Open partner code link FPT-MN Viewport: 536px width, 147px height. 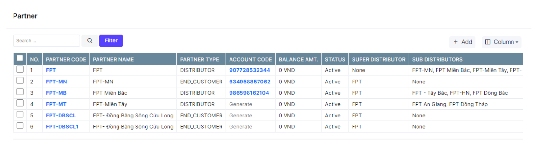pyautogui.click(x=56, y=82)
